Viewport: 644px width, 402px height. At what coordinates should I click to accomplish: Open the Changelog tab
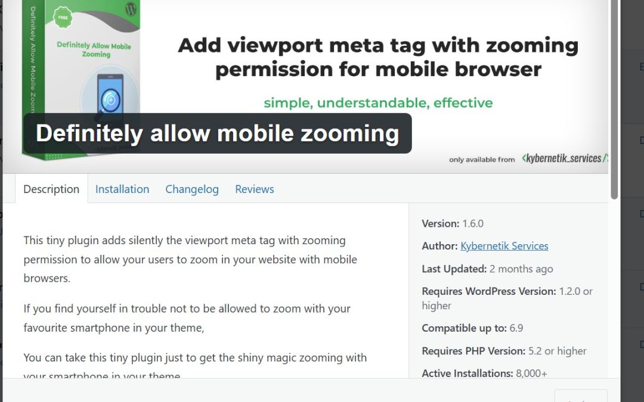point(192,189)
